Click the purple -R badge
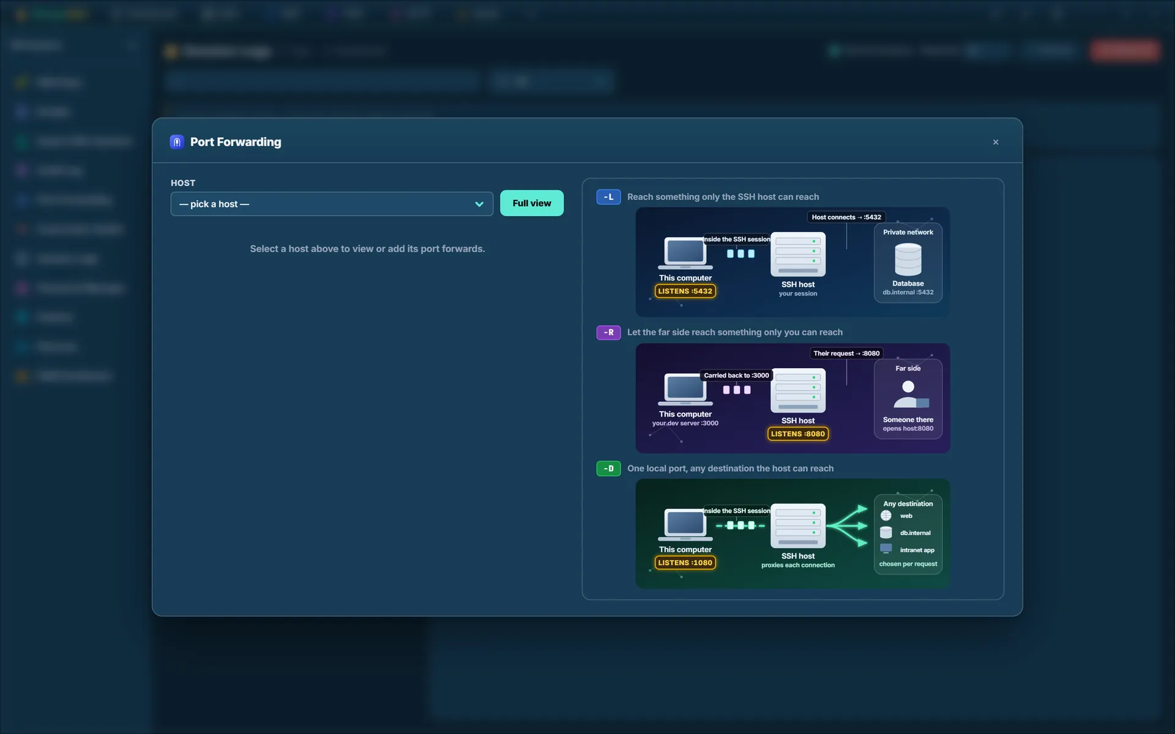Image resolution: width=1175 pixels, height=734 pixels. click(608, 333)
